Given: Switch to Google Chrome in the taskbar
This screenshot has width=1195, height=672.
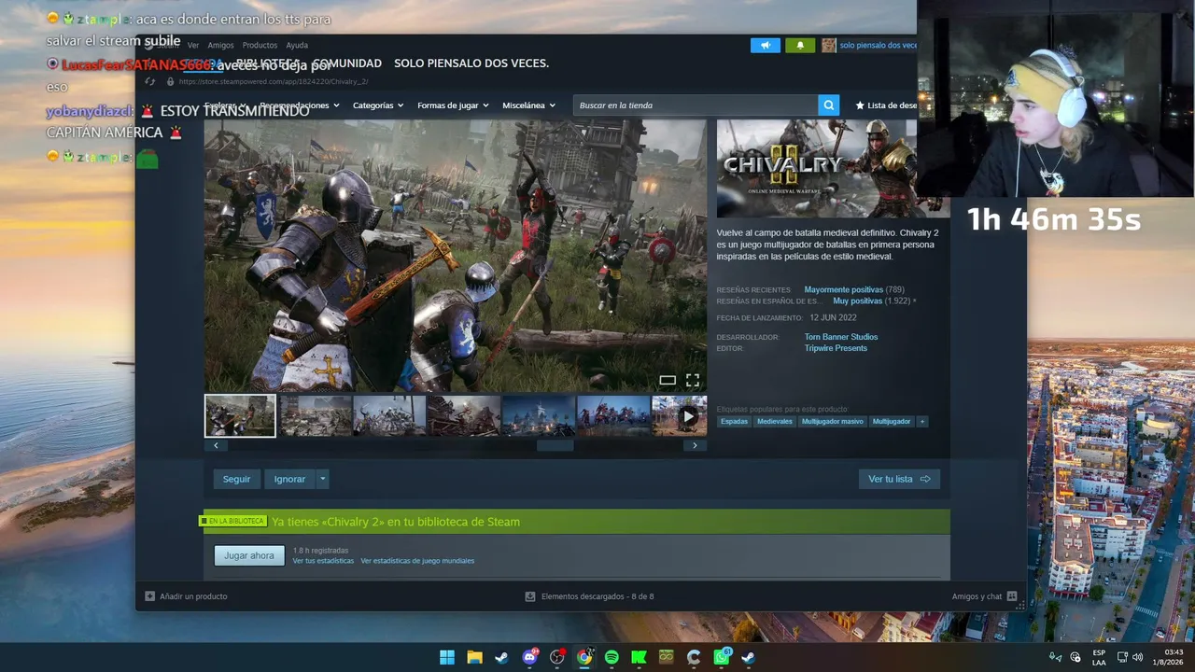Looking at the screenshot, I should pos(584,657).
